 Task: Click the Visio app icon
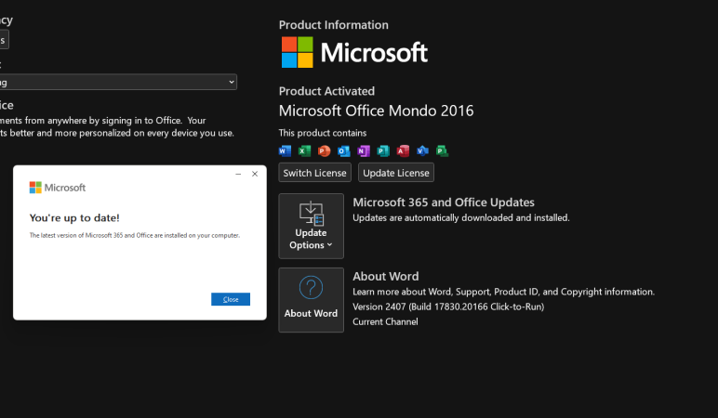(422, 150)
